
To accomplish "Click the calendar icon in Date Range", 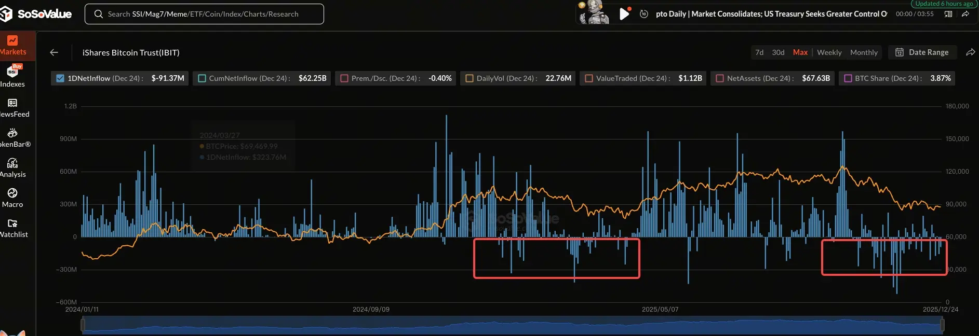I will pos(900,52).
